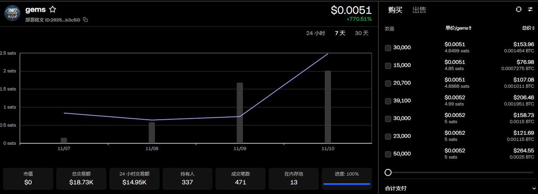Click the gems token logo avatar
The image size is (538, 194).
[x=13, y=13]
